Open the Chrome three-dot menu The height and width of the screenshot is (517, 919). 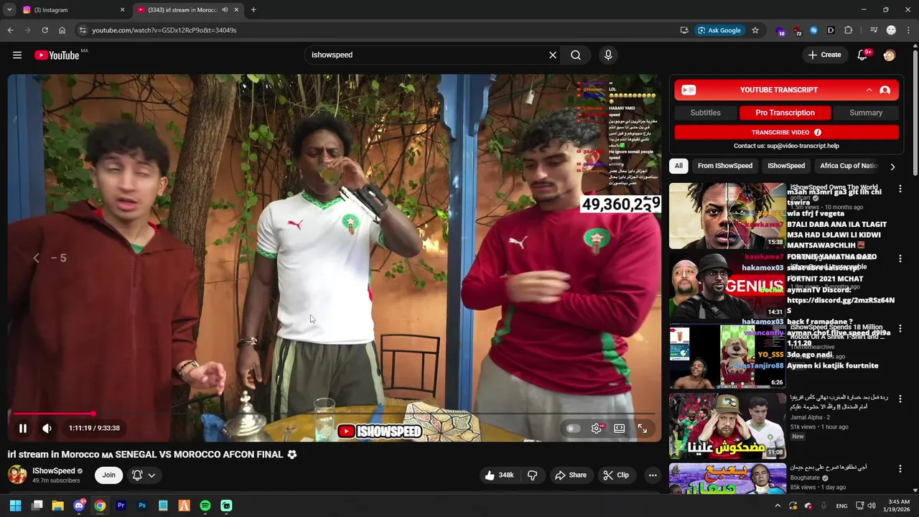point(908,30)
